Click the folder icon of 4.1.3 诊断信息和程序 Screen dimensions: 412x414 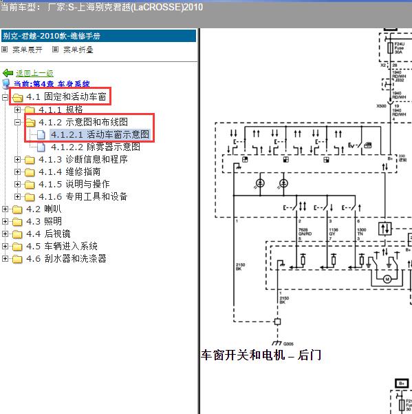(x=30, y=160)
